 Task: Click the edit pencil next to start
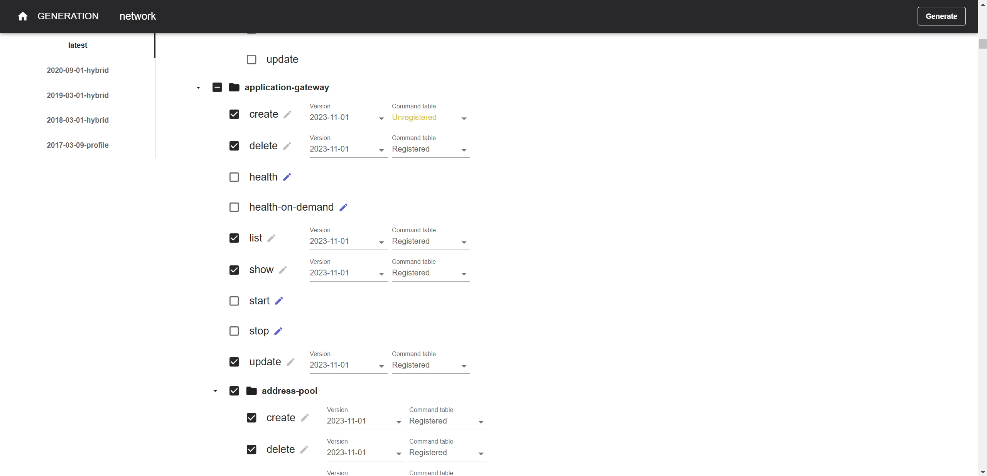[x=279, y=301]
